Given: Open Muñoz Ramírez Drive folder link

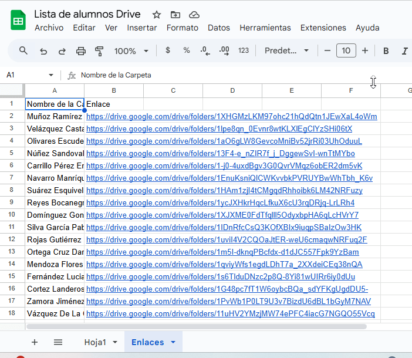Looking at the screenshot, I should (x=231, y=116).
